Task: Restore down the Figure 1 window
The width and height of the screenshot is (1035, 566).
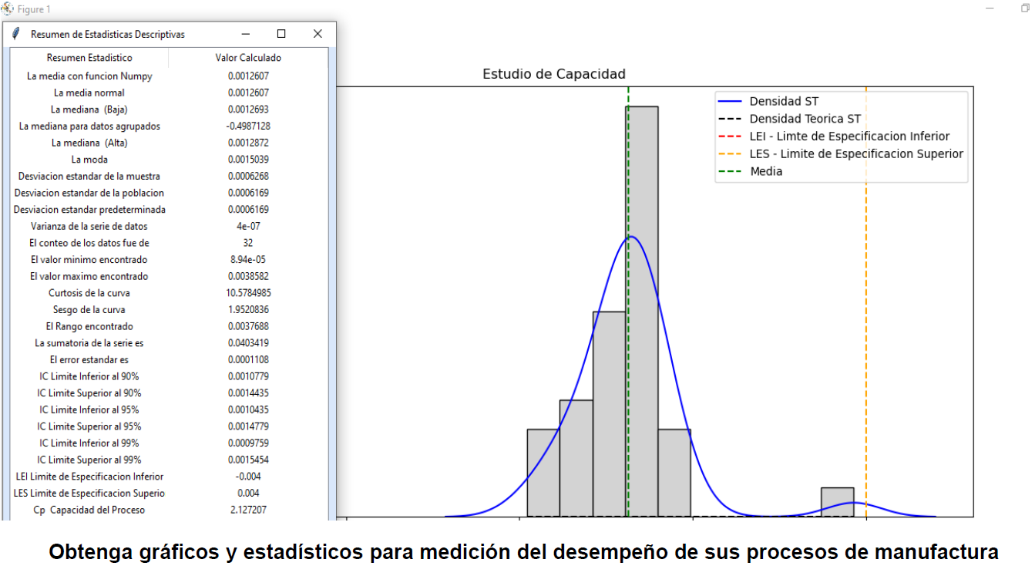Action: pos(1024,8)
